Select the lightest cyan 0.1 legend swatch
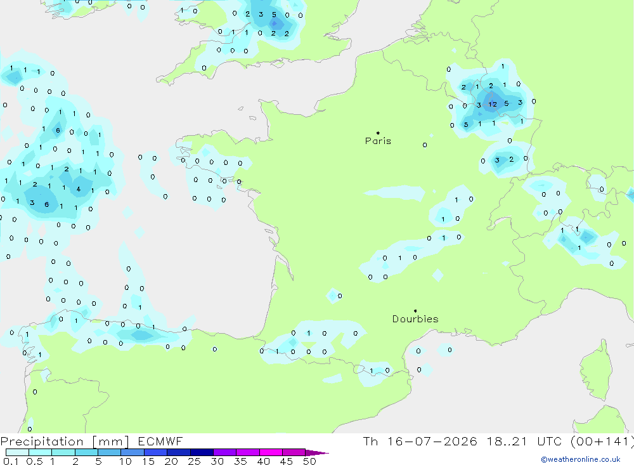The height and width of the screenshot is (465, 634). tap(17, 452)
